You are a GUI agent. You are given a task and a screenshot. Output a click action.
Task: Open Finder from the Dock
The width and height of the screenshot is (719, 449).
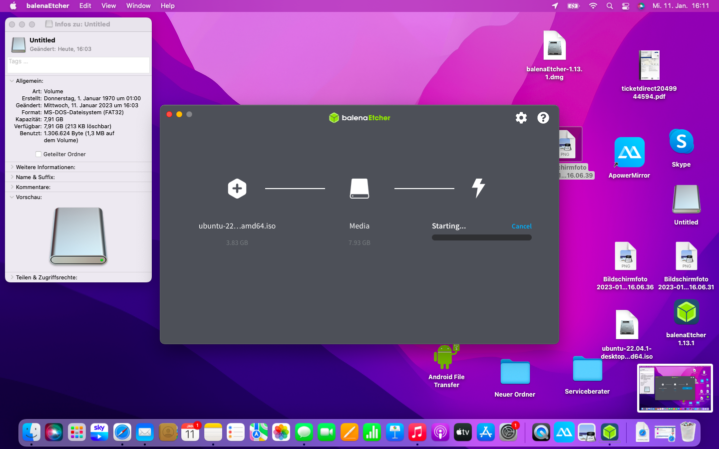(x=31, y=432)
